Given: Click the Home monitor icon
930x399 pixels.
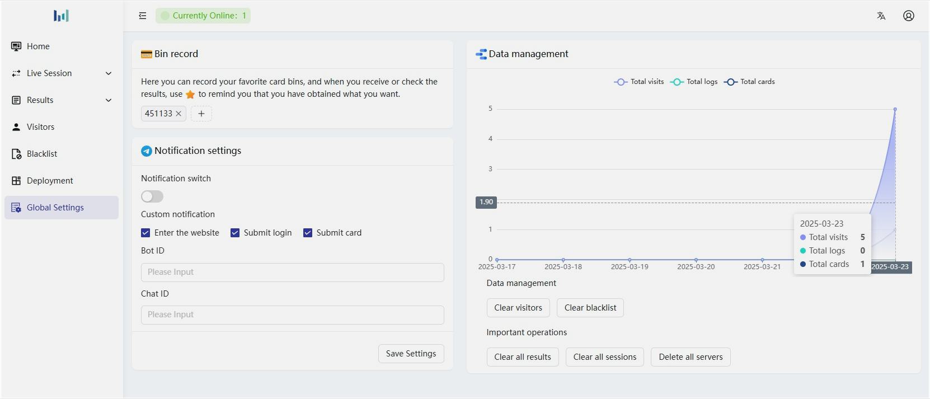Looking at the screenshot, I should (16, 46).
